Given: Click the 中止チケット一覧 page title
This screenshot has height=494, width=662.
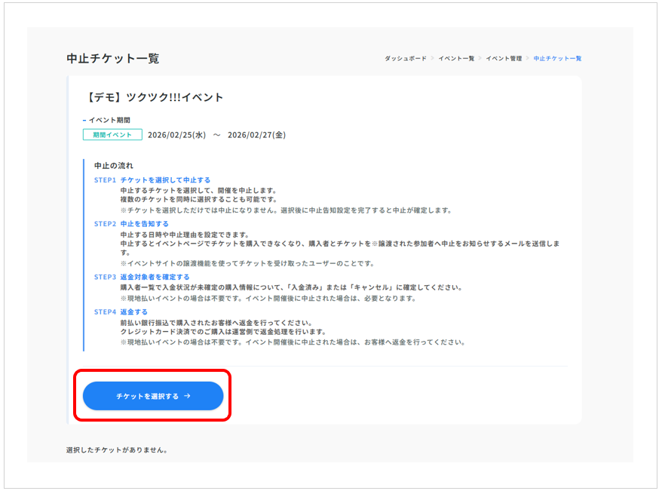Looking at the screenshot, I should click(x=113, y=59).
